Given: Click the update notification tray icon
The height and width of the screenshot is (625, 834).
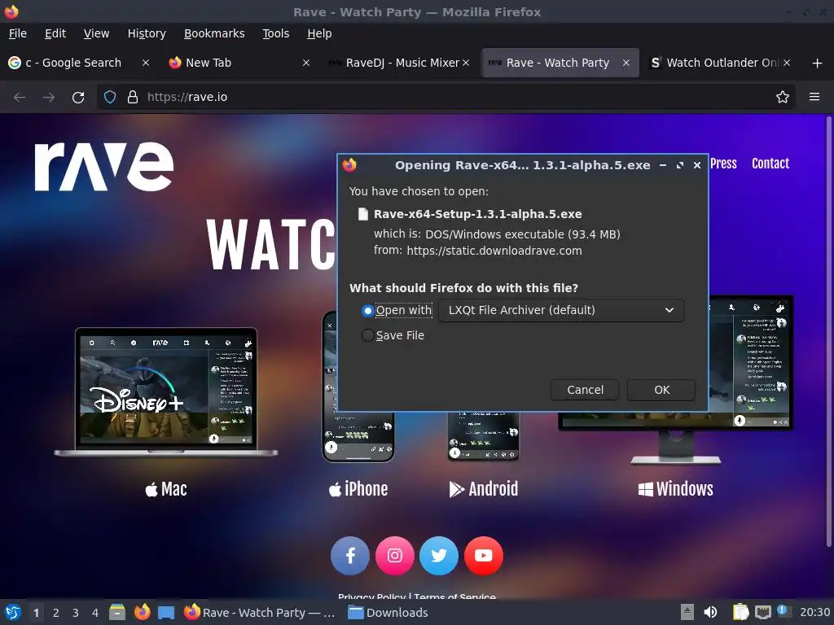Looking at the screenshot, I should pyautogui.click(x=783, y=611).
